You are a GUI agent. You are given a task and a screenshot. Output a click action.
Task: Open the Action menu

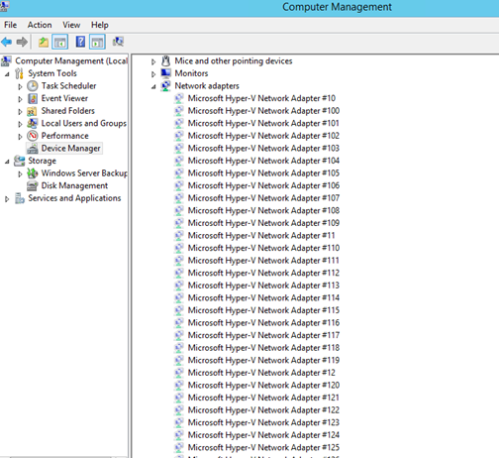[40, 25]
